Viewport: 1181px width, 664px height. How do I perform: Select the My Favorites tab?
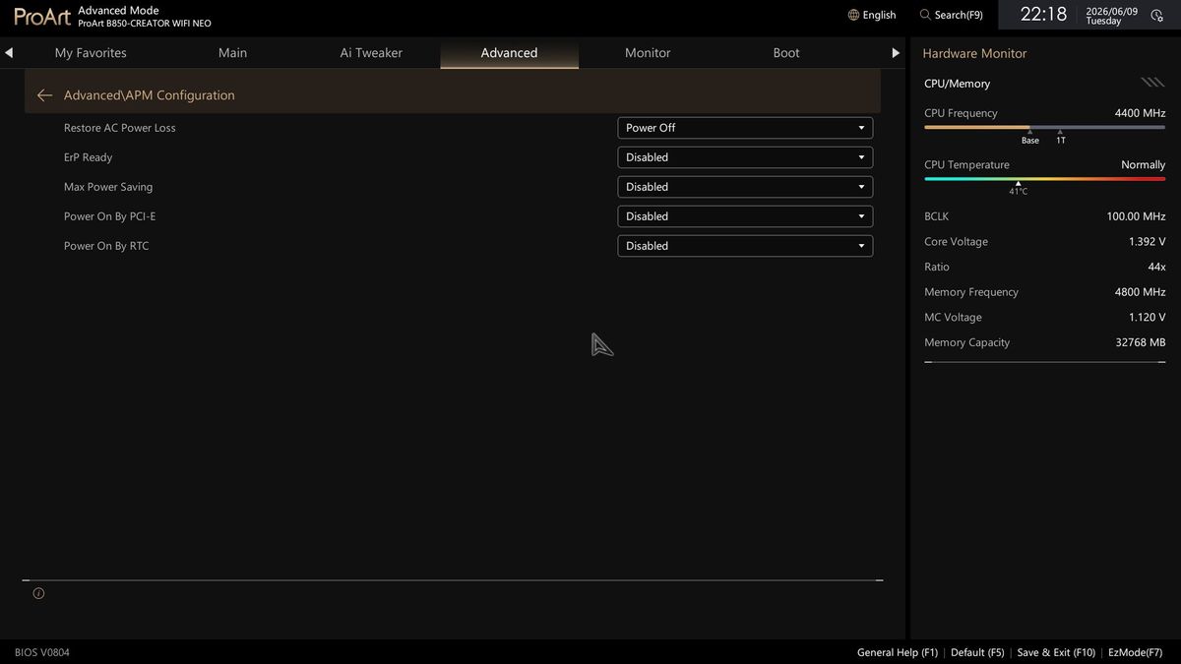click(x=91, y=53)
